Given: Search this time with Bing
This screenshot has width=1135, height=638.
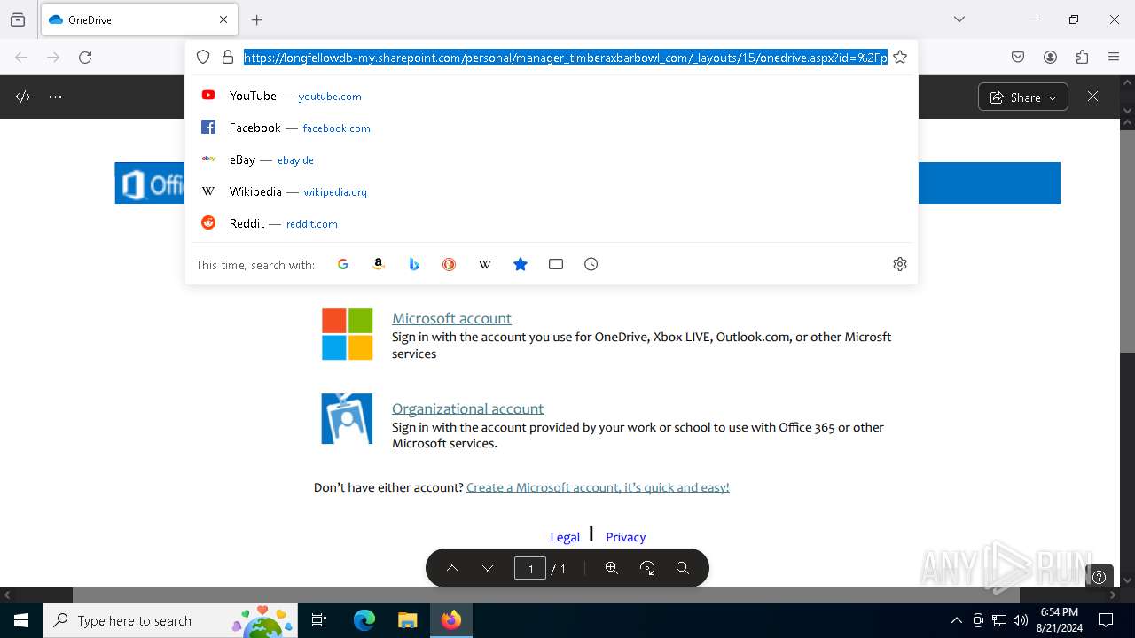Looking at the screenshot, I should [x=414, y=264].
